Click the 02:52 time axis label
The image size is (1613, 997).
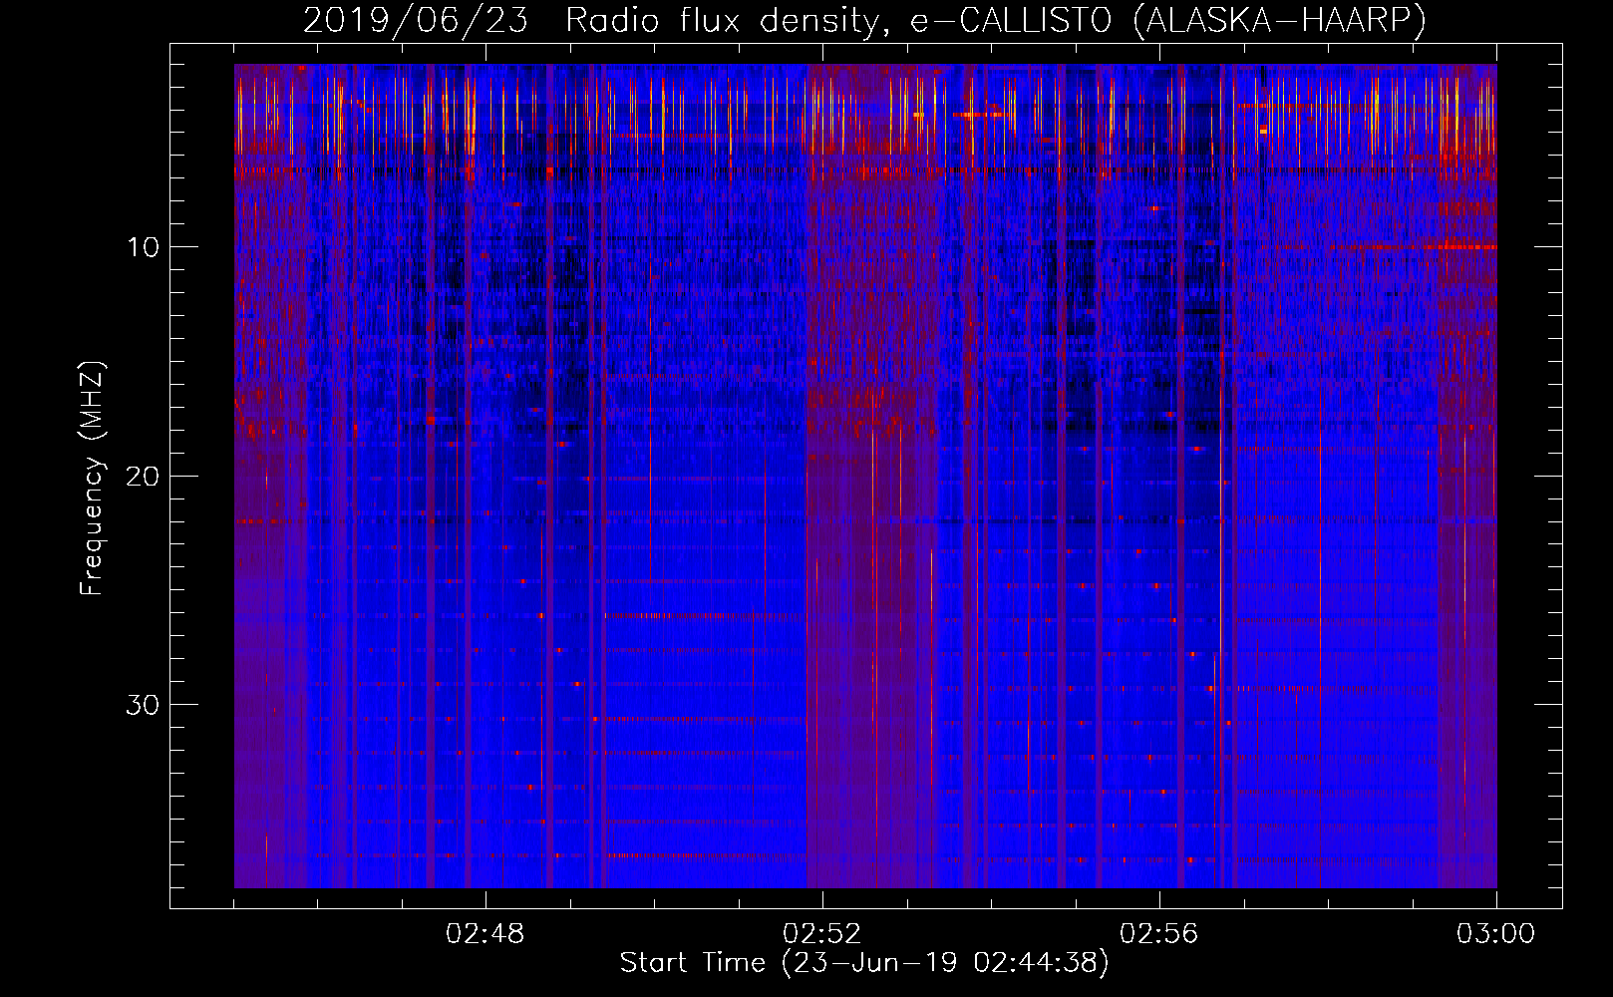(821, 934)
